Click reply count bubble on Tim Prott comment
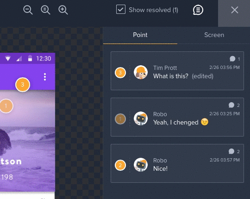 (x=235, y=59)
